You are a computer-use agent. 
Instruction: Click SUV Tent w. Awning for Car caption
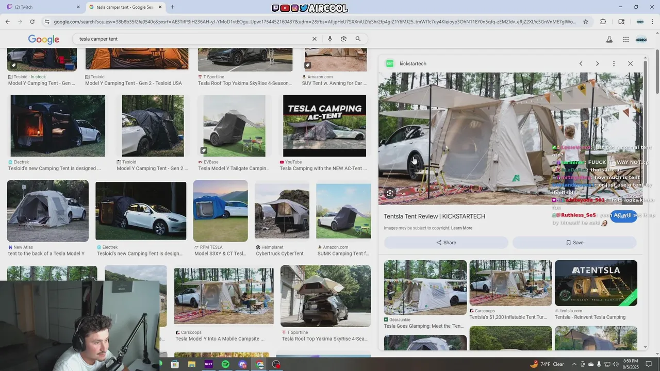pyautogui.click(x=335, y=83)
